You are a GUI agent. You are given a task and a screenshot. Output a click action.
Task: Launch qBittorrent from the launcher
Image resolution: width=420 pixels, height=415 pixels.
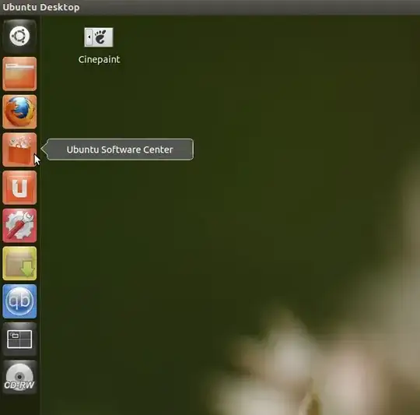(x=19, y=301)
